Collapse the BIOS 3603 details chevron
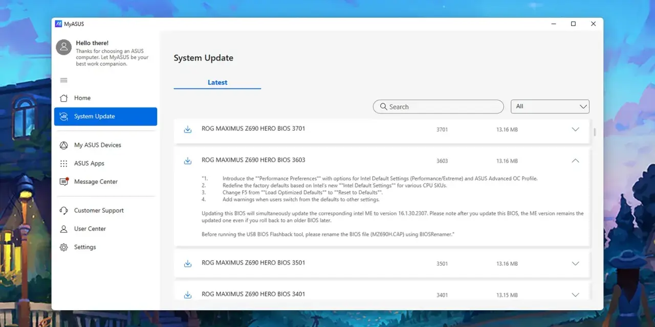 click(x=575, y=160)
